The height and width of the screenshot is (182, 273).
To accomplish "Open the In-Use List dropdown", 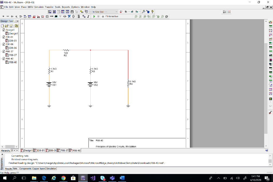I will [116, 11].
